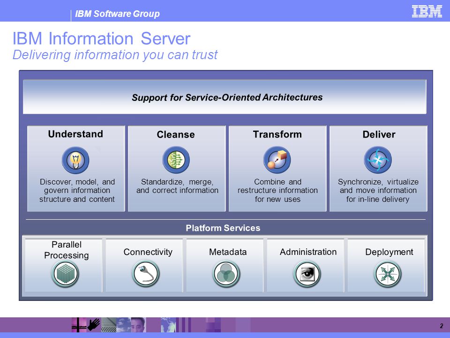Viewport: 450px width, 338px height.
Task: Click the Understand heading
Action: click(75, 134)
